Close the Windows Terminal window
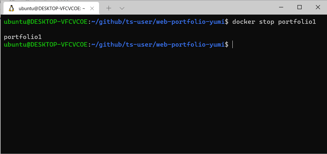327x154 pixels. pos(317,7)
